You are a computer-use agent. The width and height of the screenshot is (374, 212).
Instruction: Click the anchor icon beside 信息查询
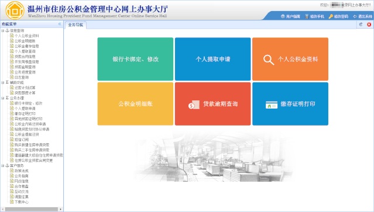7,30
